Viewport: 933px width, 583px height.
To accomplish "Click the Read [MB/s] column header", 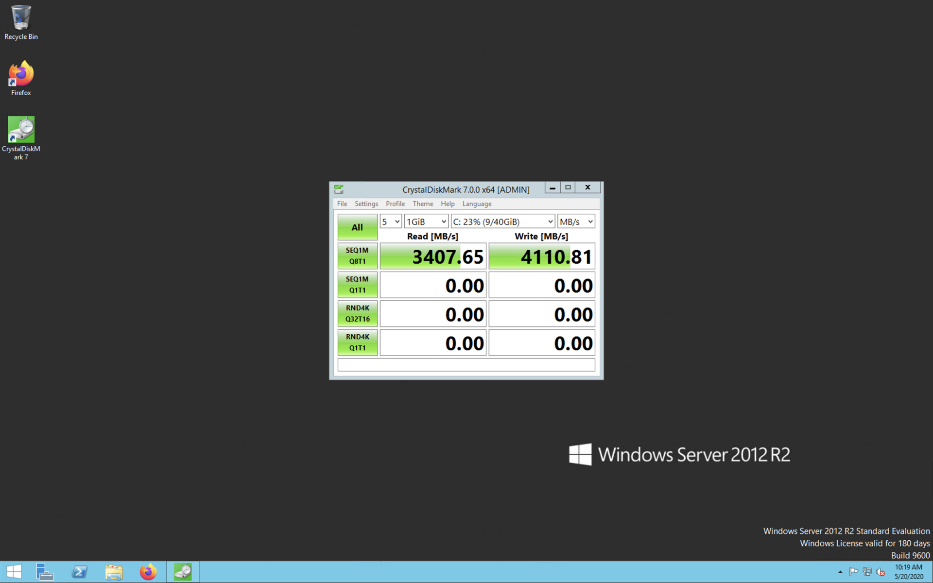I will (432, 236).
